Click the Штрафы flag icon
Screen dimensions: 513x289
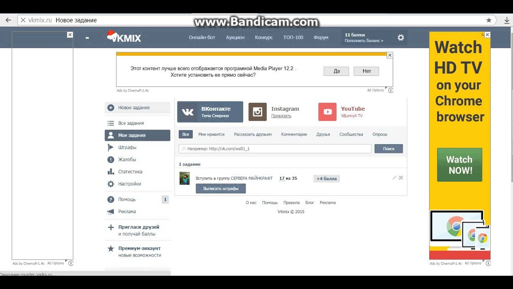pos(111,147)
